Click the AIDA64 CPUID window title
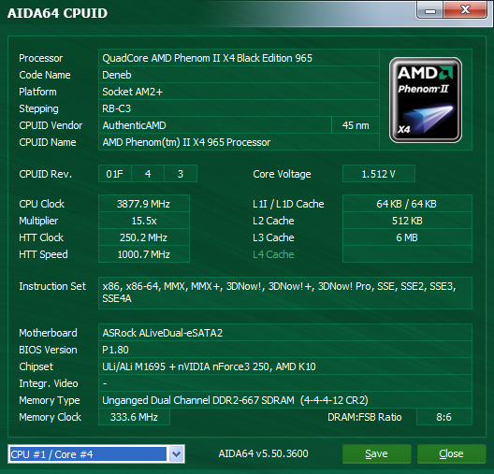The image size is (494, 474). [x=57, y=13]
